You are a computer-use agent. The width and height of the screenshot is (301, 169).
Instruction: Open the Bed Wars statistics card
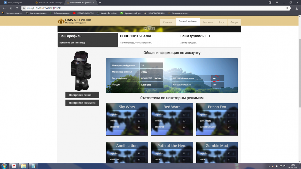click(172, 119)
